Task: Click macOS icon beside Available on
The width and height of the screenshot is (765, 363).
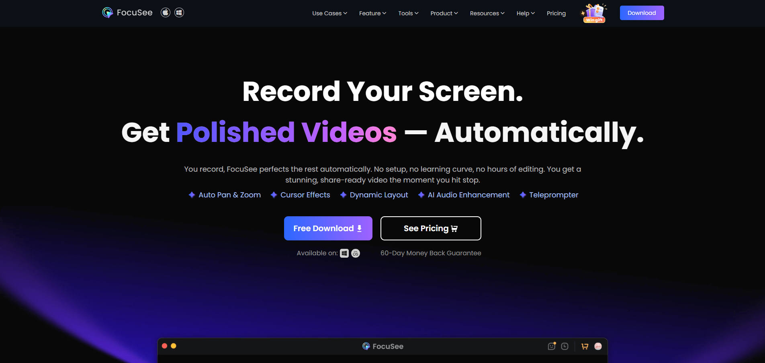Action: coord(356,253)
